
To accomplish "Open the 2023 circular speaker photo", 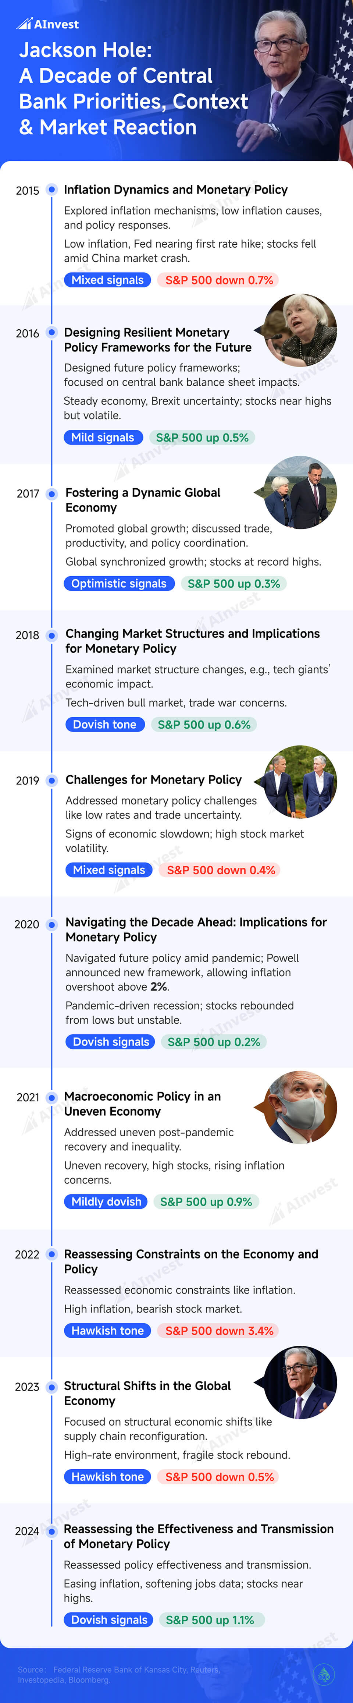I will click(x=301, y=1382).
